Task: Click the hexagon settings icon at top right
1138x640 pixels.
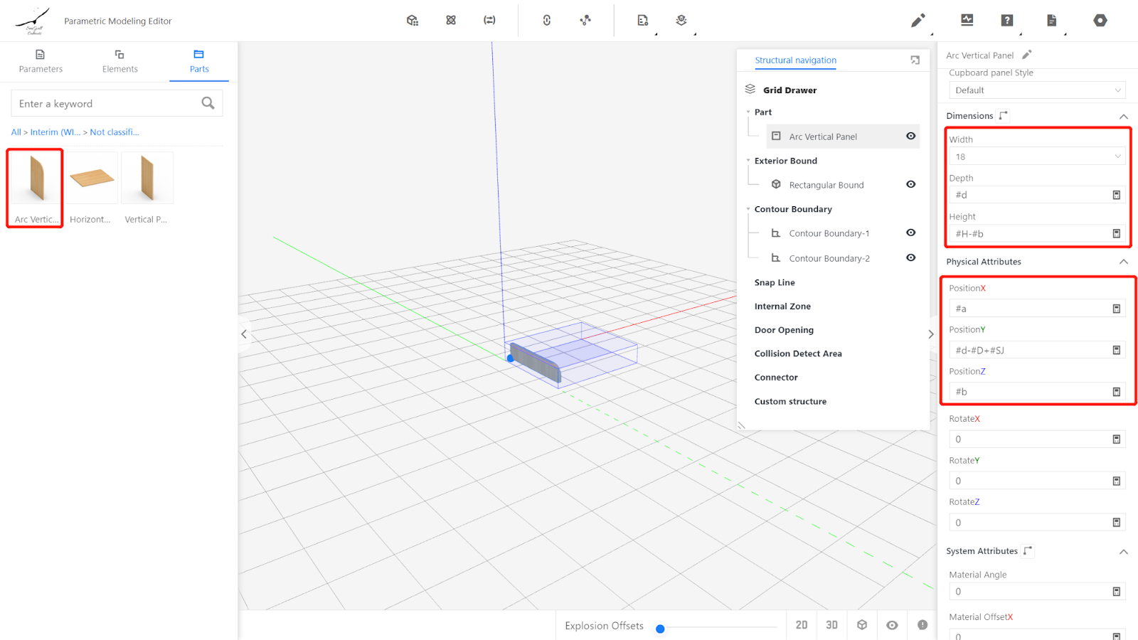Action: [1100, 21]
